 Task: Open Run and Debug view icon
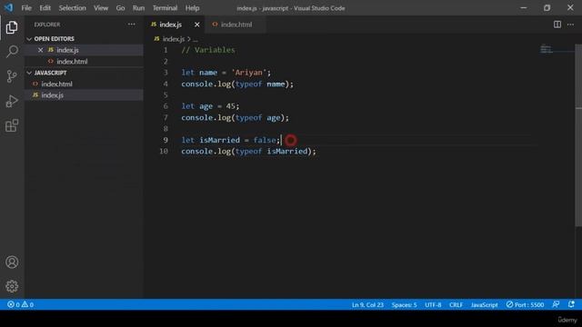12,101
